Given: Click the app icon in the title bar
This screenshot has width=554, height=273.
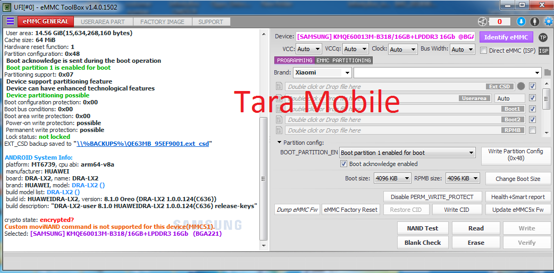Looking at the screenshot, I should pyautogui.click(x=6, y=6).
